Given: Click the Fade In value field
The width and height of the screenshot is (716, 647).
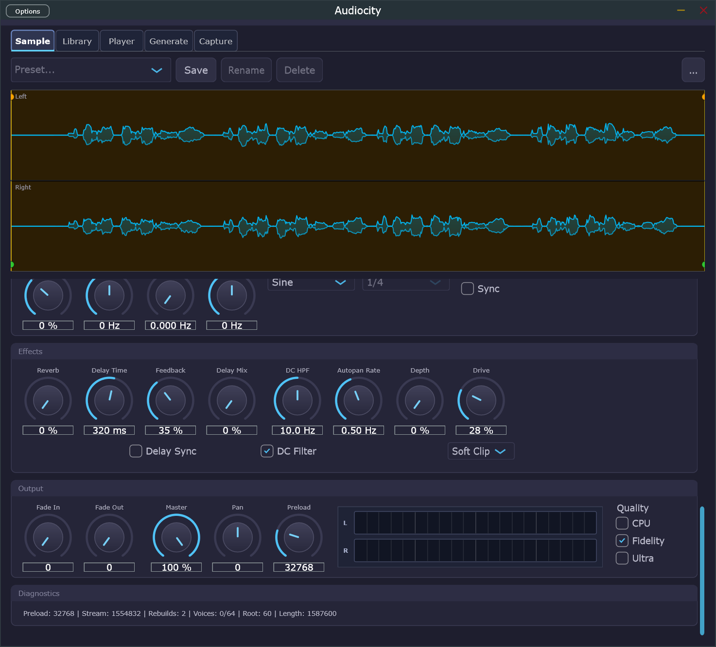Looking at the screenshot, I should [x=48, y=567].
